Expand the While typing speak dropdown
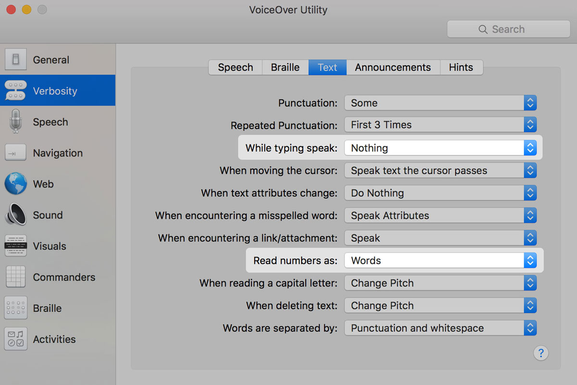 (440, 148)
